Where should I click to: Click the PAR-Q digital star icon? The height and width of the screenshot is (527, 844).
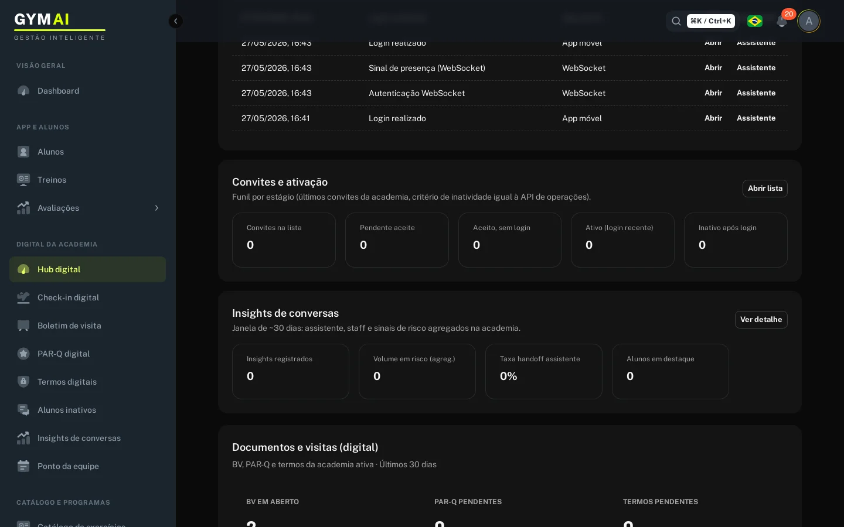pyautogui.click(x=23, y=354)
